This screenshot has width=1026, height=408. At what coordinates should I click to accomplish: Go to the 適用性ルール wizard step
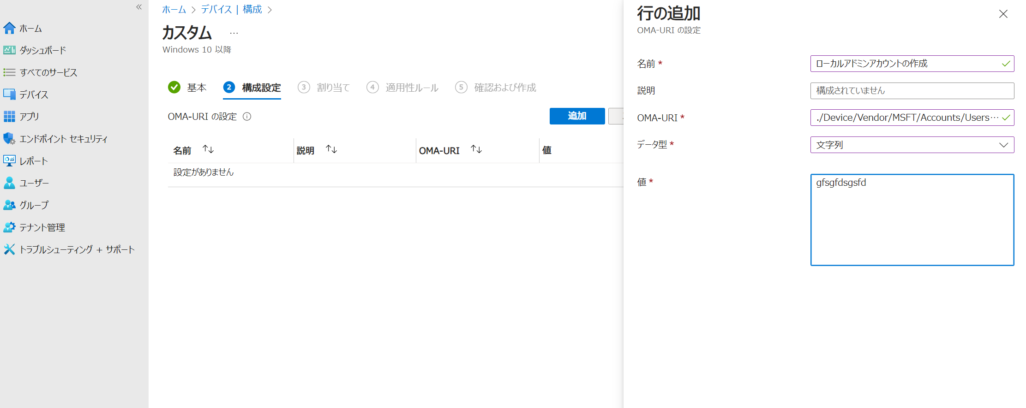coord(402,87)
